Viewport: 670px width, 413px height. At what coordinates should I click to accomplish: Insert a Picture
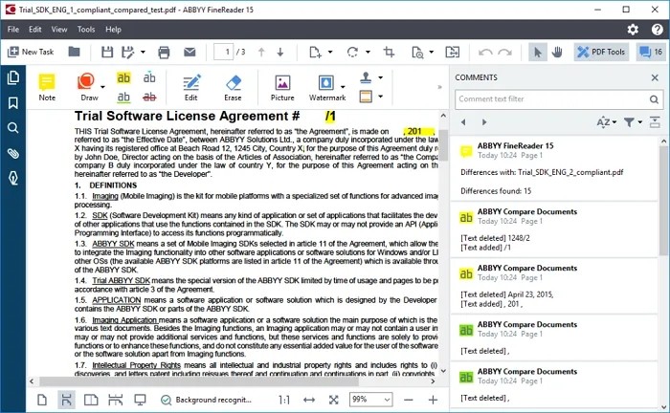click(282, 87)
